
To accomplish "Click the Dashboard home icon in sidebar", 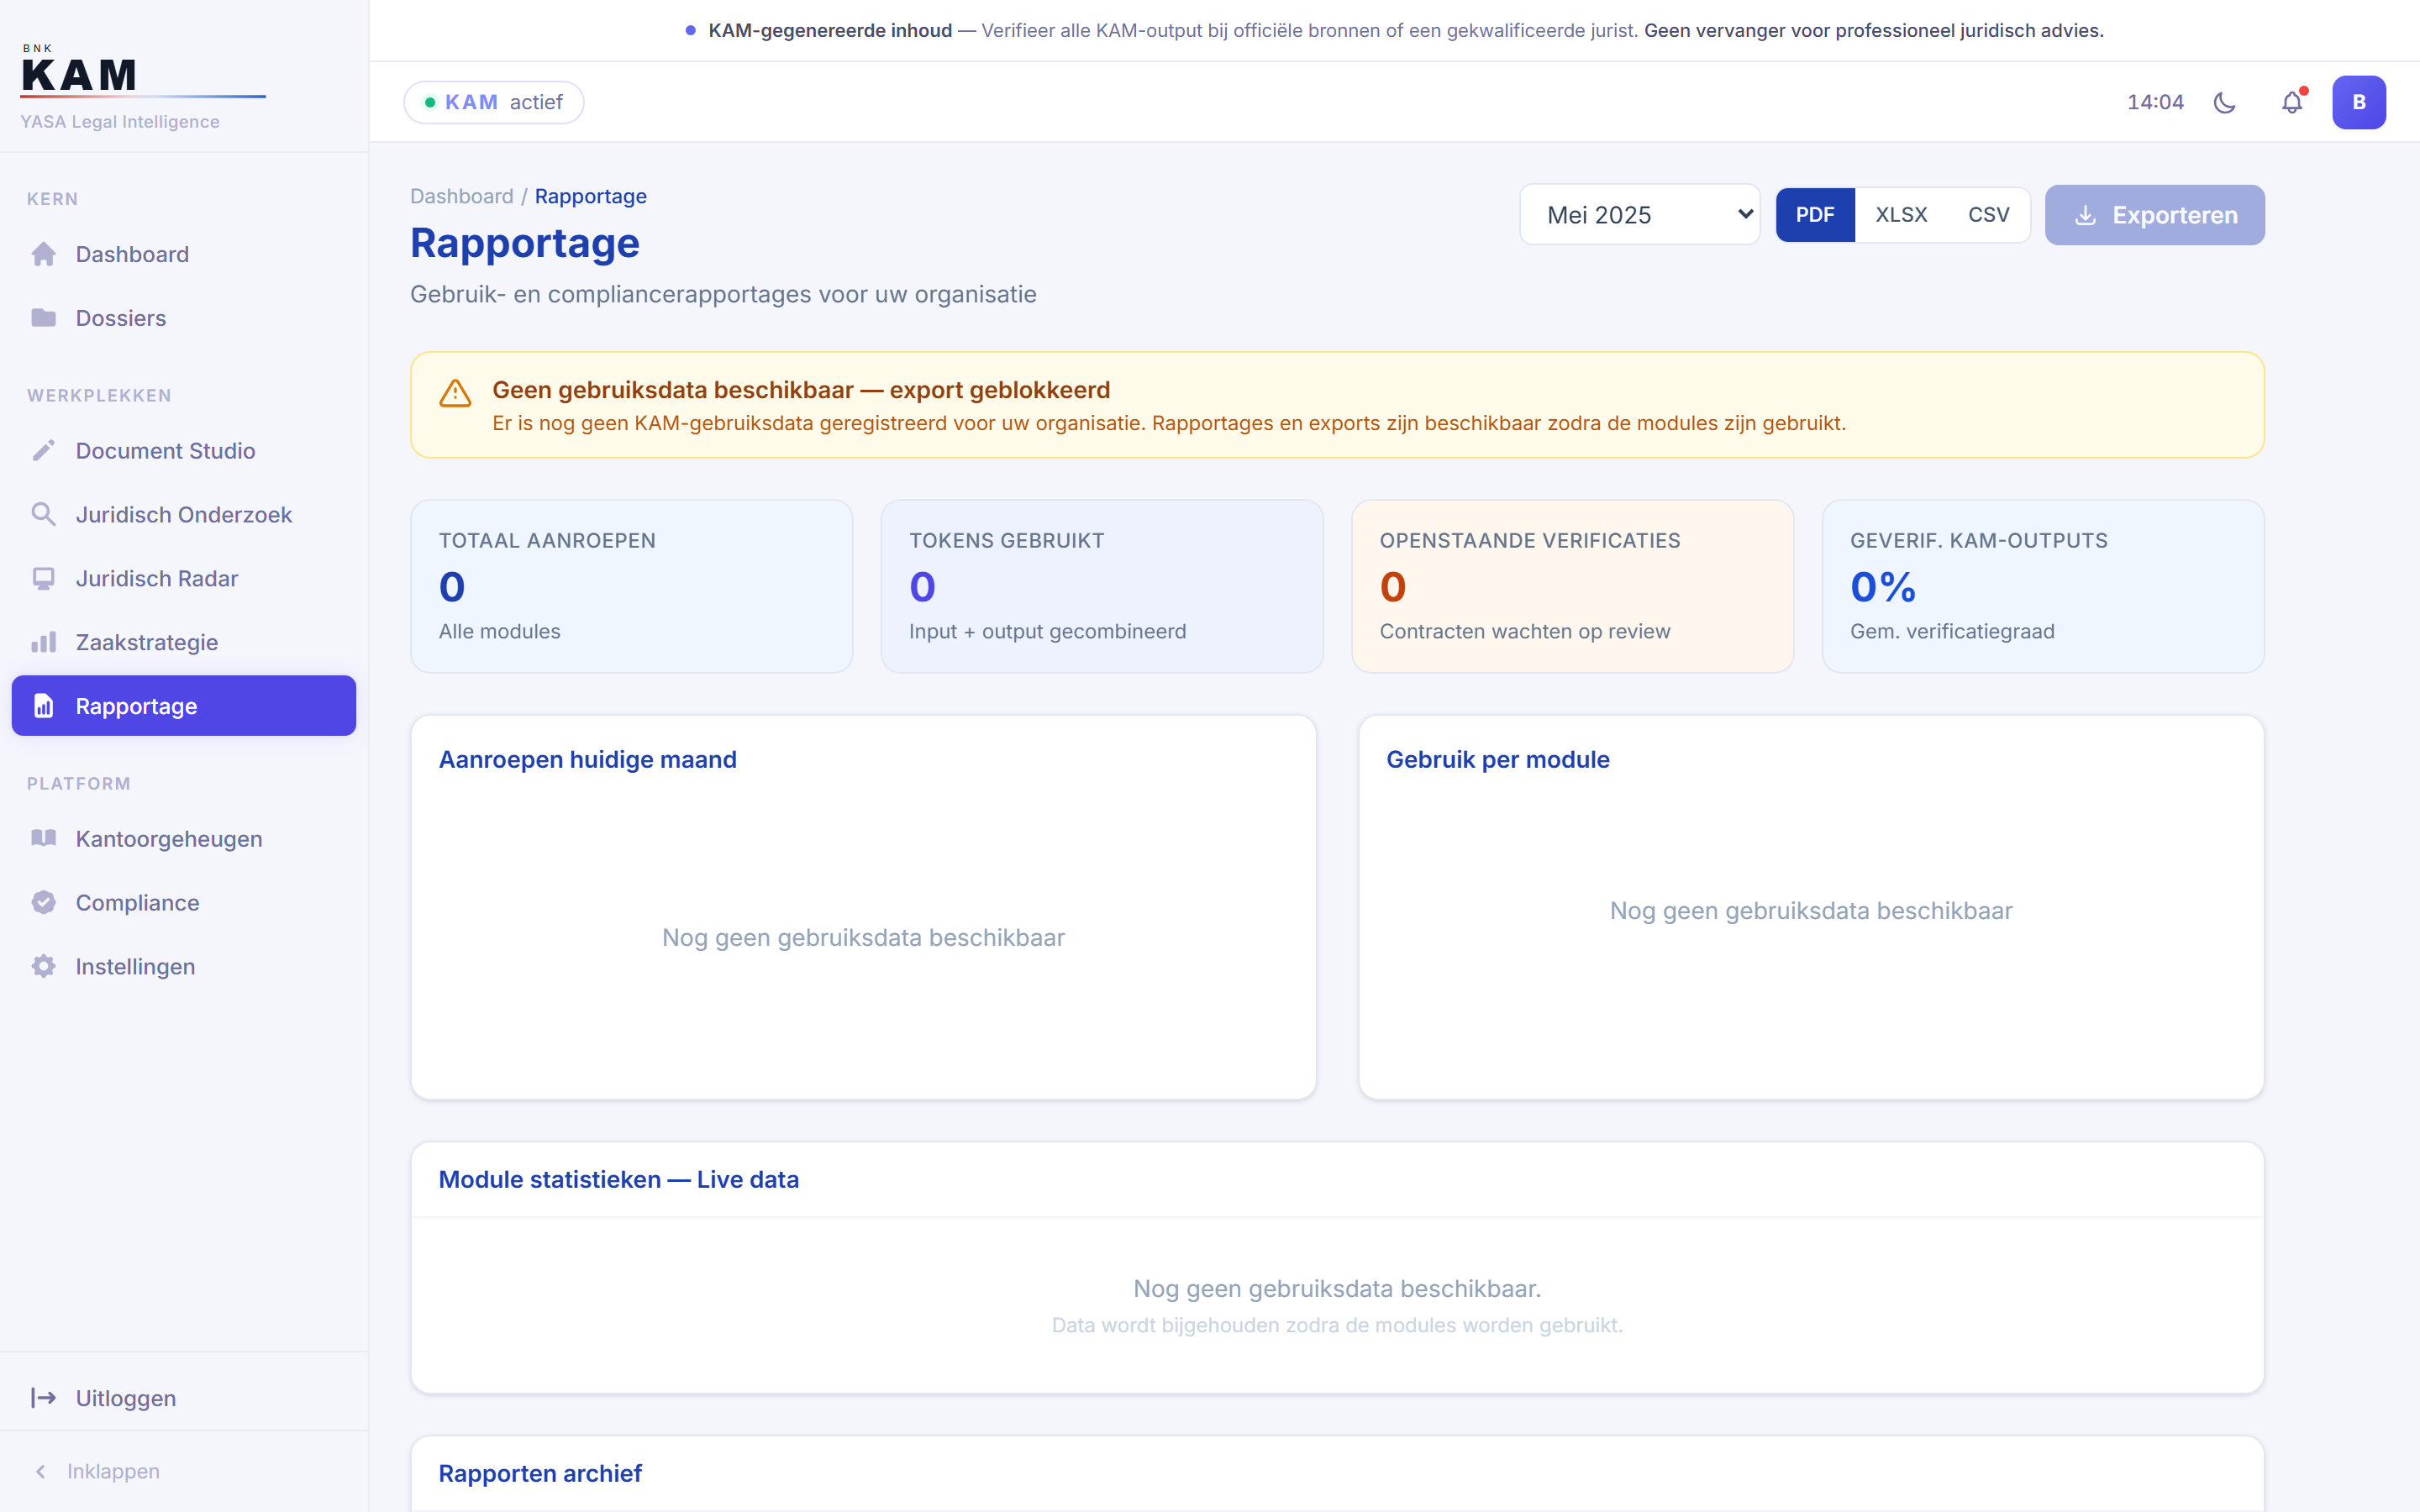I will pyautogui.click(x=43, y=254).
